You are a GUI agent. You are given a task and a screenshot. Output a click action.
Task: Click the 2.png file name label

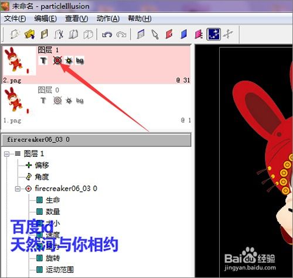tap(12, 80)
